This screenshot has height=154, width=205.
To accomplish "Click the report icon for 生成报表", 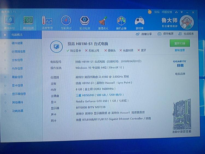I will pos(180,34).
